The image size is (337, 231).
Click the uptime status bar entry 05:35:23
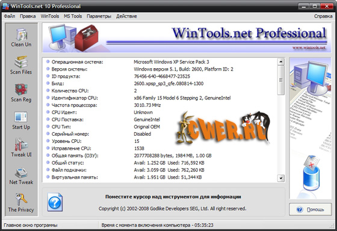(x=157, y=225)
